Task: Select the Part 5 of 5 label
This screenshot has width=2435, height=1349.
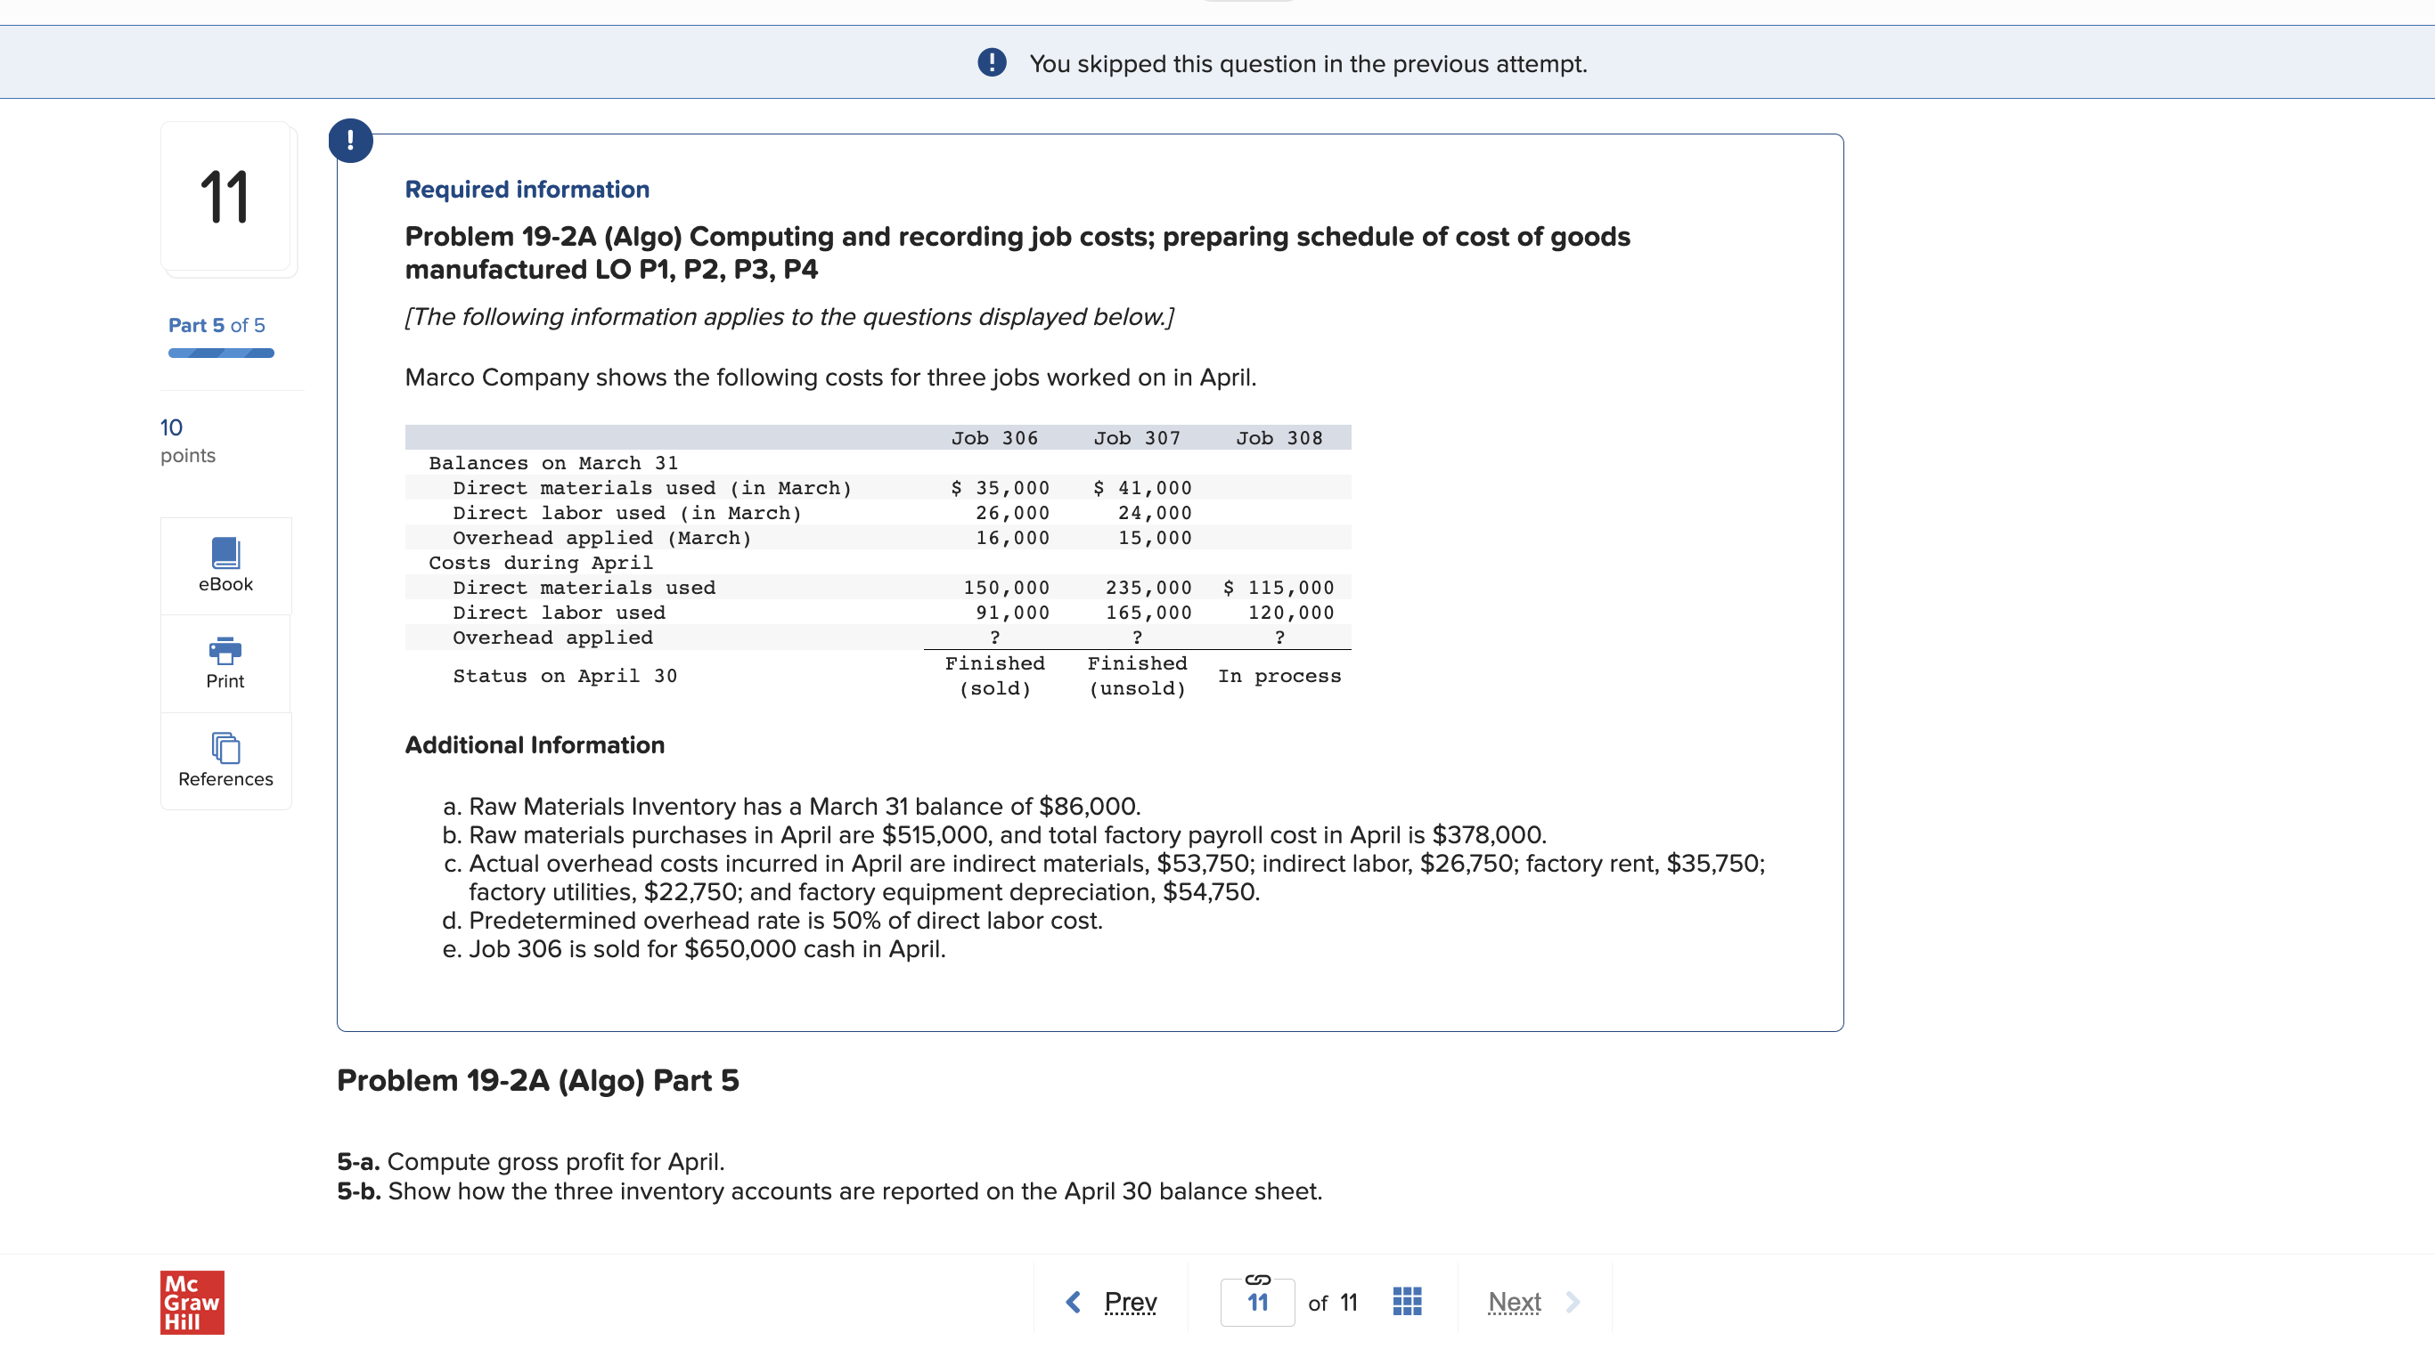Action: (x=217, y=325)
